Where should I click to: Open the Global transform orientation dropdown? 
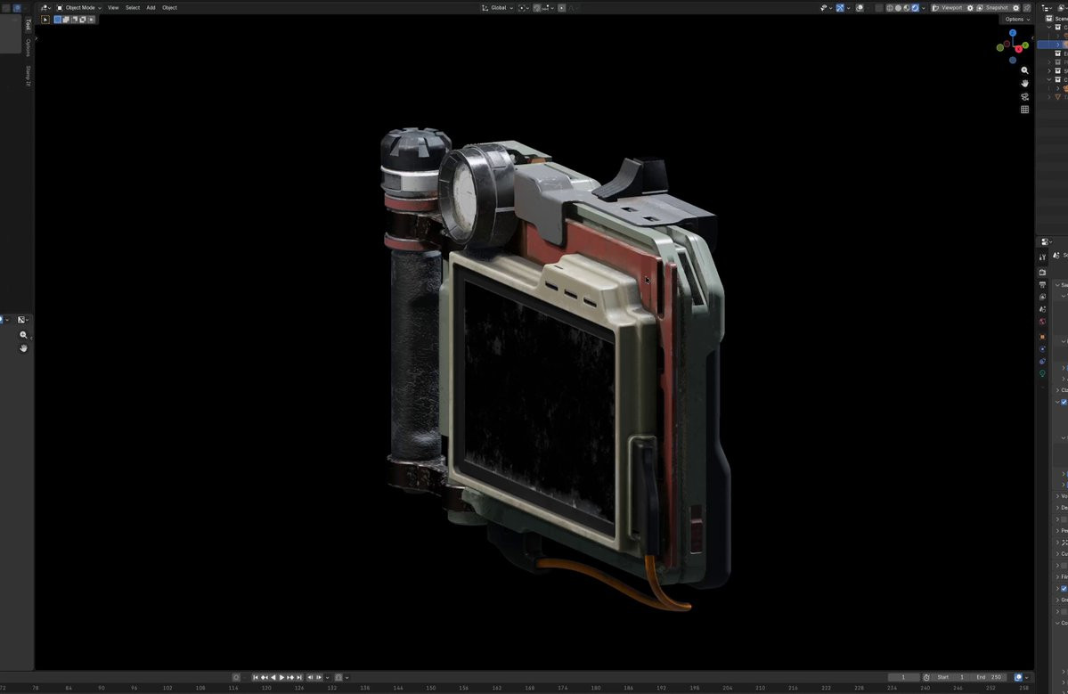click(x=497, y=7)
